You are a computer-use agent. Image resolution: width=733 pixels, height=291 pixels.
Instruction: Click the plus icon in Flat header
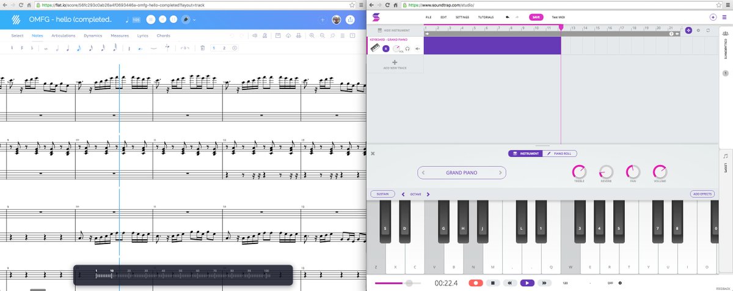pyautogui.click(x=323, y=20)
